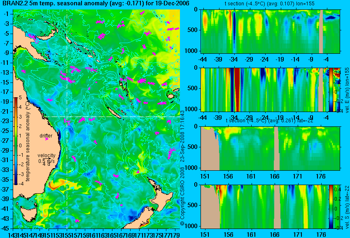Click the '-23' latitude label on the map axis
350x238 pixels.
coord(6,121)
